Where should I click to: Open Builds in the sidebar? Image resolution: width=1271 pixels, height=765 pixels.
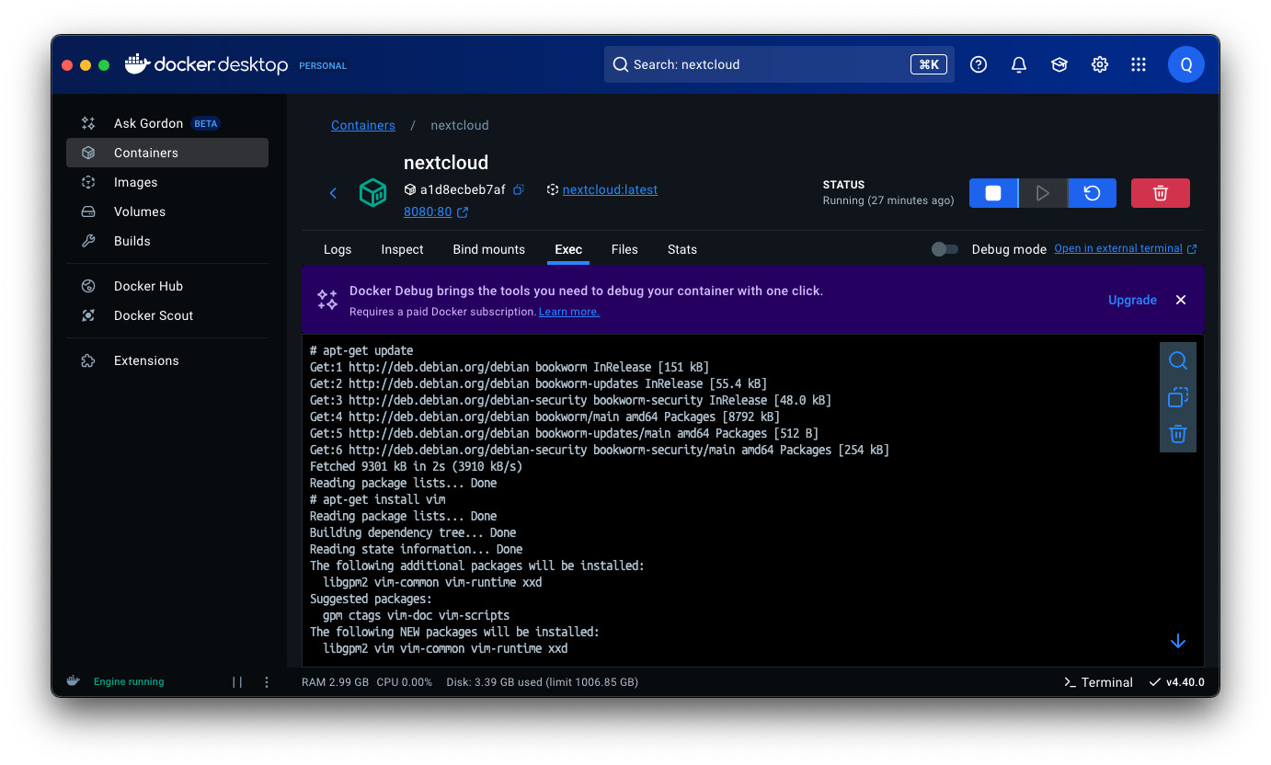coord(167,241)
